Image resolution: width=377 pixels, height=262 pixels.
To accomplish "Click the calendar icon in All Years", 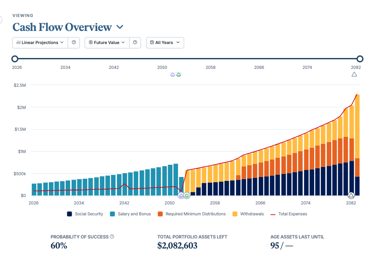I will pos(152,43).
